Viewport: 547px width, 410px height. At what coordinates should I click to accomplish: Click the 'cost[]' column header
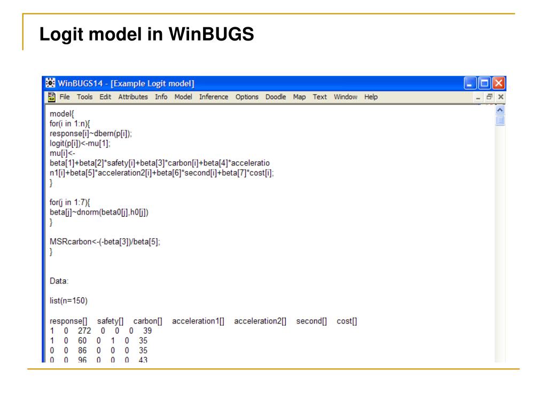click(347, 321)
